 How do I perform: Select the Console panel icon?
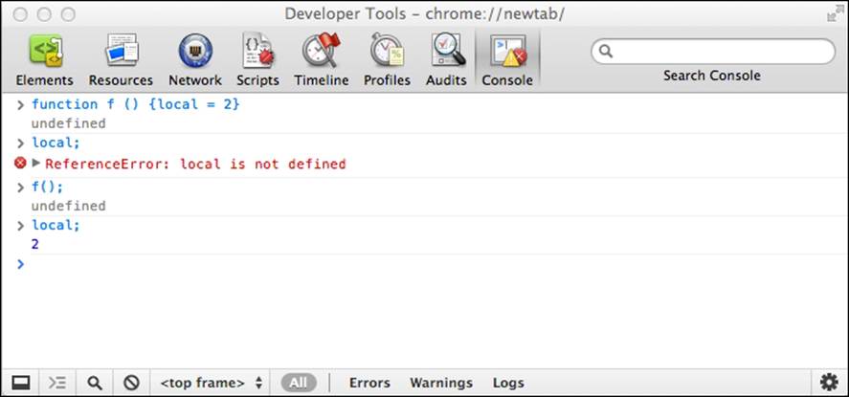(508, 51)
